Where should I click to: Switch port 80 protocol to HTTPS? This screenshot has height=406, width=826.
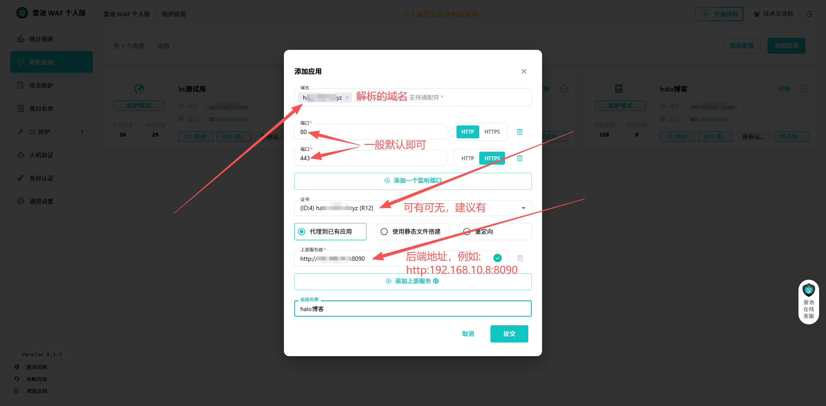click(492, 132)
